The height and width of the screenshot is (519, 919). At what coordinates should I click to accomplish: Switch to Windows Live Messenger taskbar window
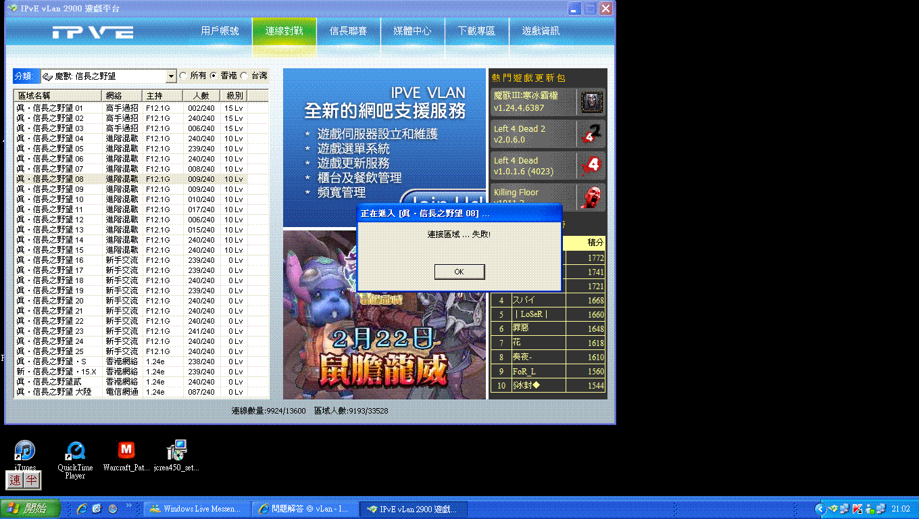(x=197, y=509)
